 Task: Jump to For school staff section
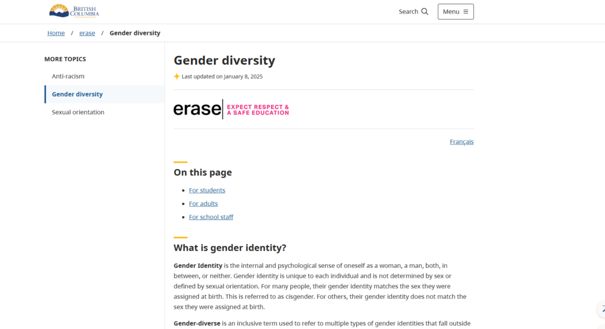pos(211,217)
